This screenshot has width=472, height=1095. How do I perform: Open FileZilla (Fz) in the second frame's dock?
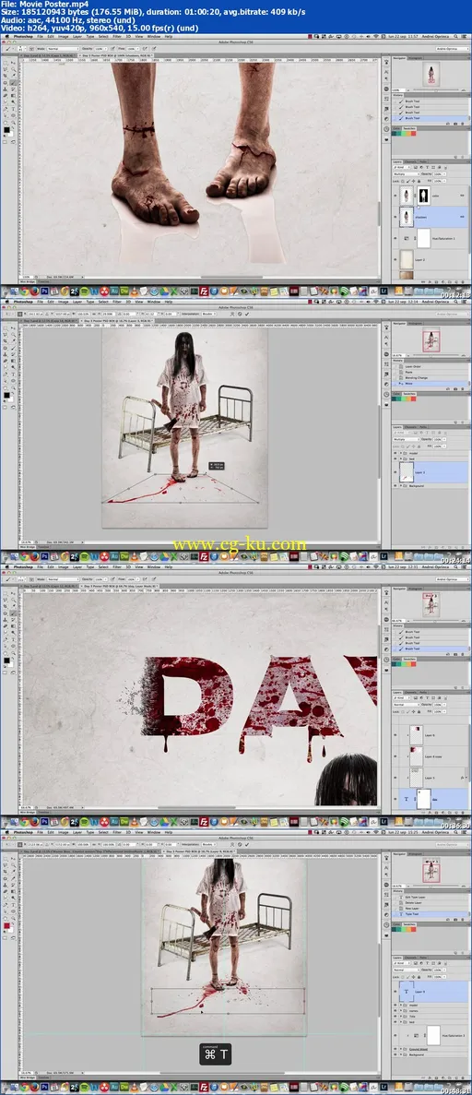[203, 556]
